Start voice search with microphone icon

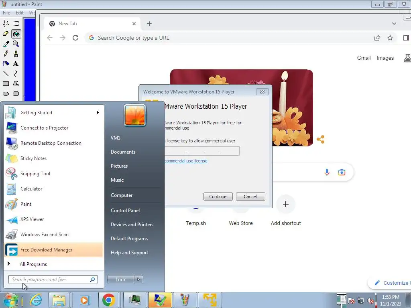327,172
